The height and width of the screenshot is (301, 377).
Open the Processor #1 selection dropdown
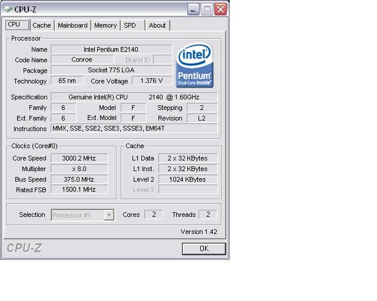coord(82,215)
